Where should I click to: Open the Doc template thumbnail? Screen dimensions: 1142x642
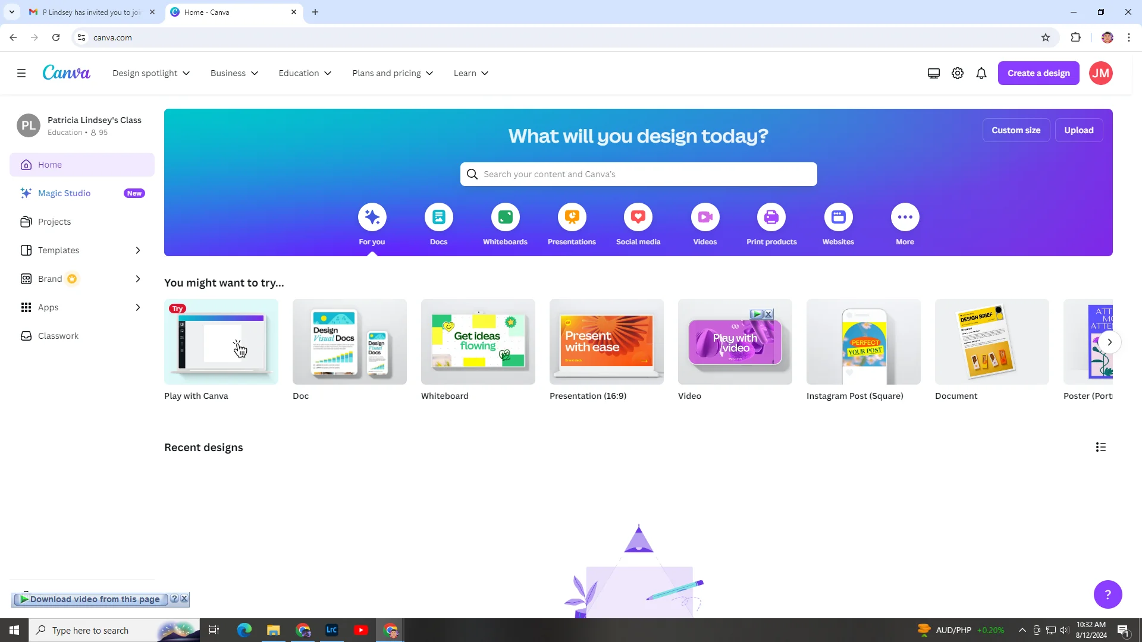coord(350,342)
